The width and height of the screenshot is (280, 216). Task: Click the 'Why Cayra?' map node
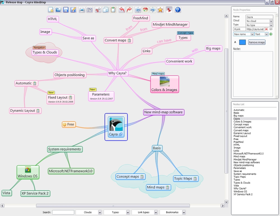pyautogui.click(x=117, y=73)
